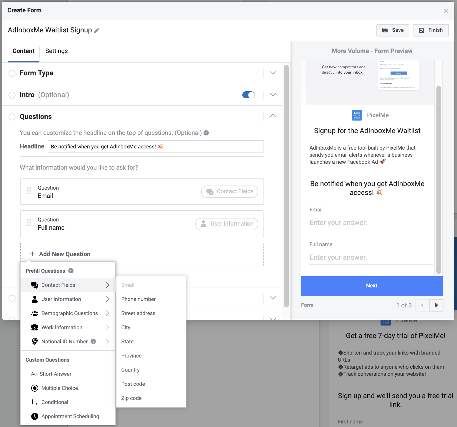
Task: Choose Post code from submenu
Action: (151, 384)
